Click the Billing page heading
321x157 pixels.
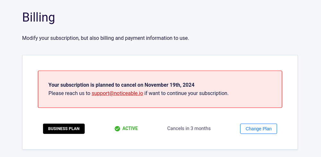click(39, 17)
